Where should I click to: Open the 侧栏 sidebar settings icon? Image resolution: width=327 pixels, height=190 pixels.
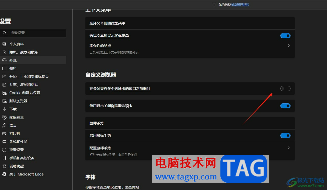4,68
